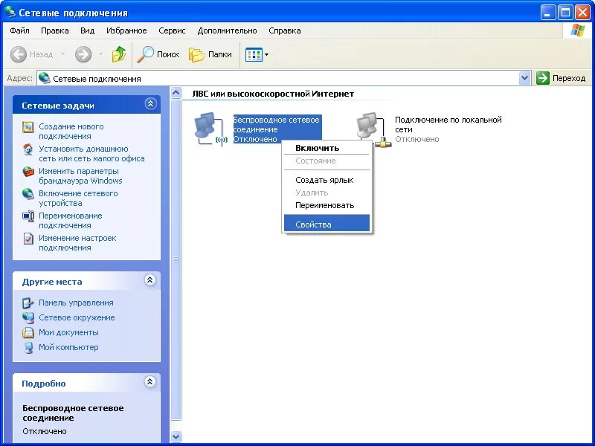Open the Файл menu
595x446 pixels.
(20, 30)
